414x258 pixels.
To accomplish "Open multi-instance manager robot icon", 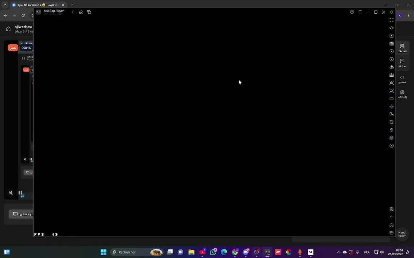I will (x=392, y=67).
